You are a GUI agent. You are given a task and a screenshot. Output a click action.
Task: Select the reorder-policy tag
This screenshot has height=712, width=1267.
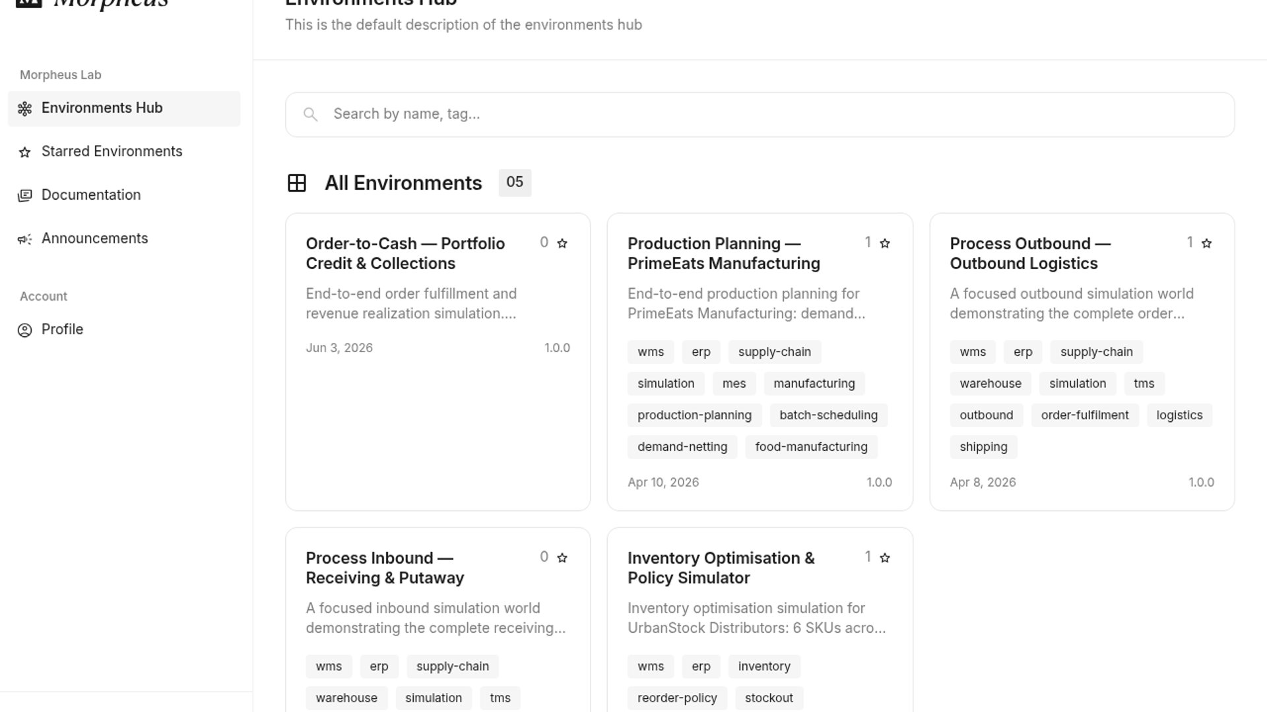677,698
